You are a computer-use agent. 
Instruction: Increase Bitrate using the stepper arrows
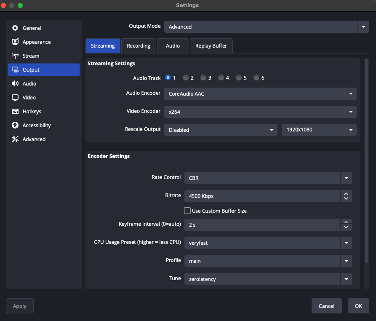point(346,194)
